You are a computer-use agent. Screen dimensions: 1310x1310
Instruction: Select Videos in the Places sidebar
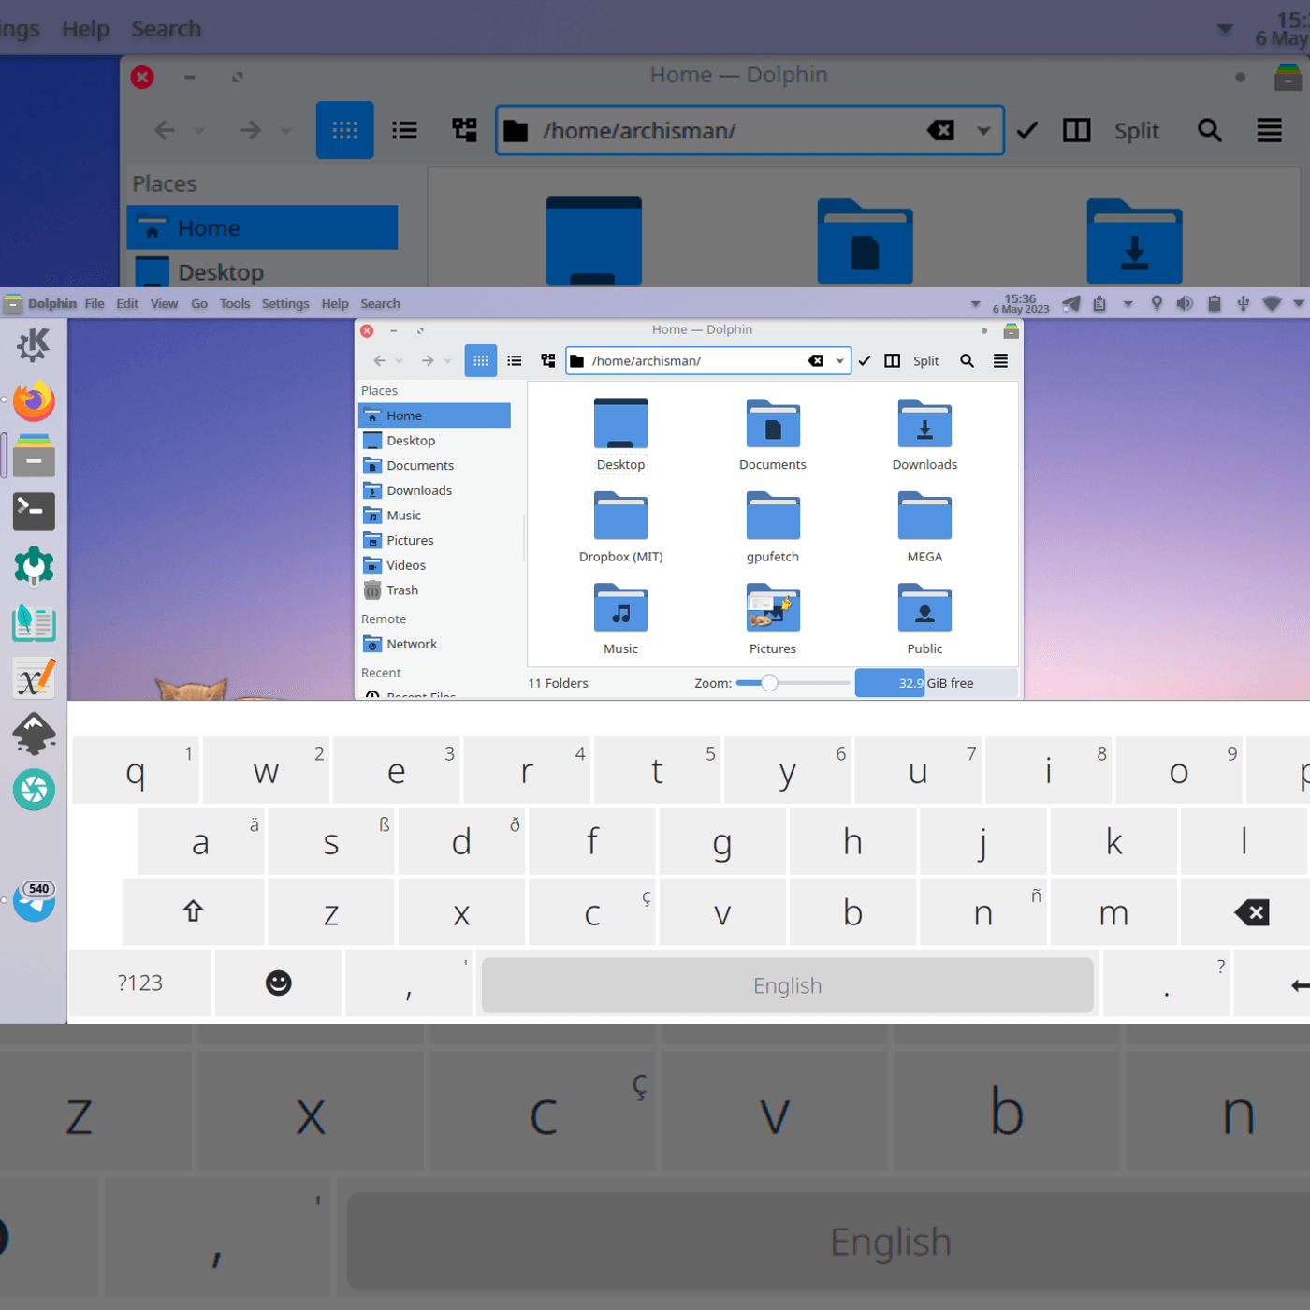(434, 565)
